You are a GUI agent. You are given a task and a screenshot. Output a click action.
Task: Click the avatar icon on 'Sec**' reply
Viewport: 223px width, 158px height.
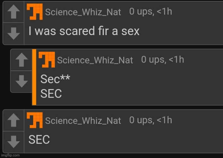(46, 59)
